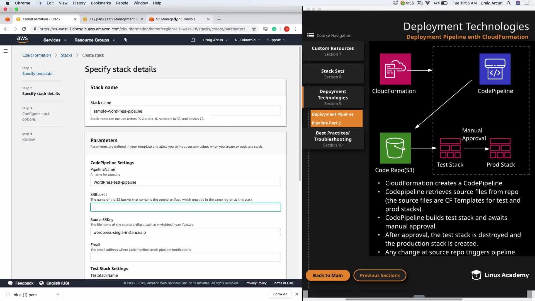535x301 pixels.
Task: Click the AWS logo home icon
Action: pyautogui.click(x=22, y=40)
